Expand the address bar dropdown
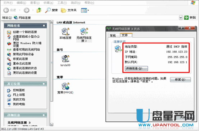Viewport: 199px width, 131px height. pyautogui.click(x=181, y=18)
